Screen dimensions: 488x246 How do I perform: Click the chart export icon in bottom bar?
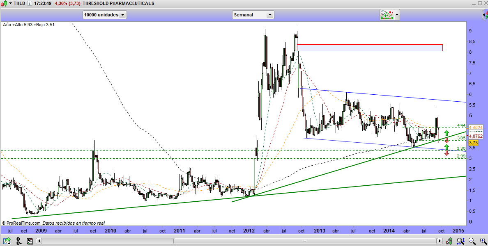[x=7, y=241]
